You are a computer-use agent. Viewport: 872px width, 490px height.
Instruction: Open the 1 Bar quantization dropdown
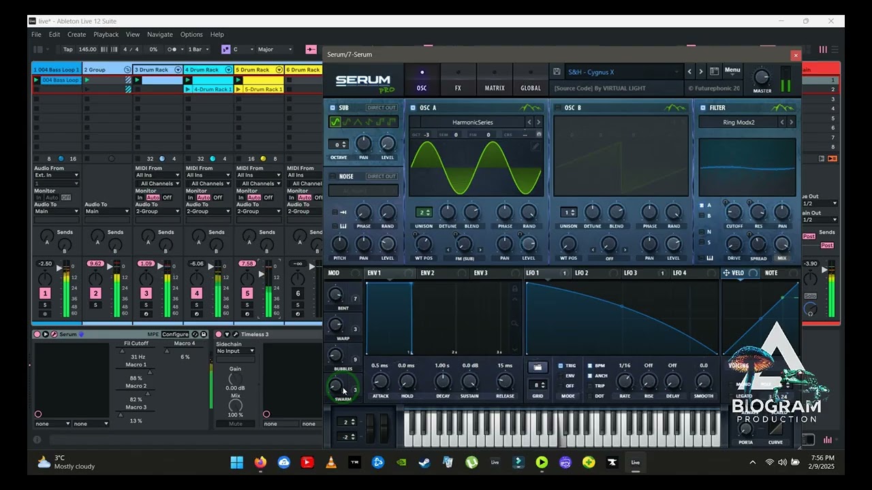pos(199,49)
